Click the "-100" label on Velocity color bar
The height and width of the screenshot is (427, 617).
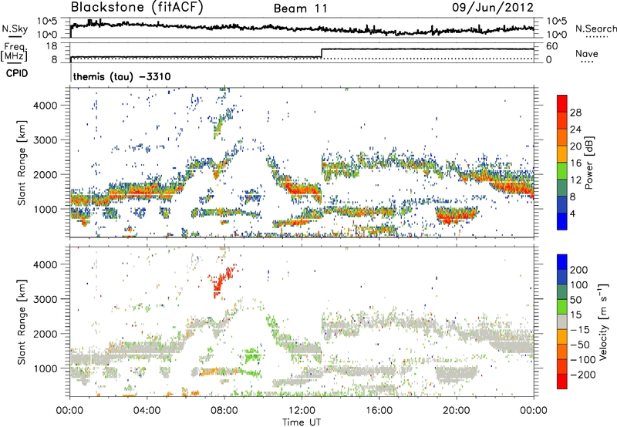[x=582, y=360]
